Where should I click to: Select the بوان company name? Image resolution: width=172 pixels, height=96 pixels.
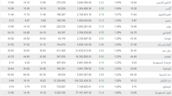169,26
